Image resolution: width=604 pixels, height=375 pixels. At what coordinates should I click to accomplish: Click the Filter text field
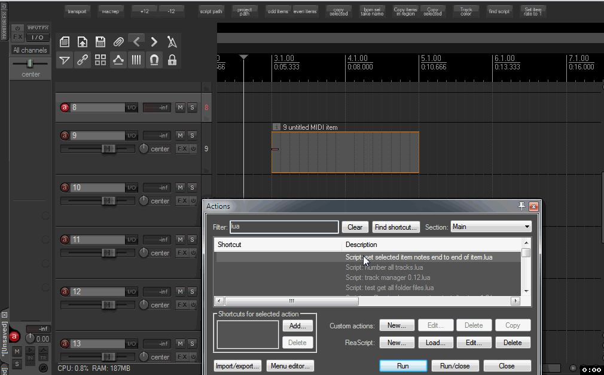(x=284, y=227)
